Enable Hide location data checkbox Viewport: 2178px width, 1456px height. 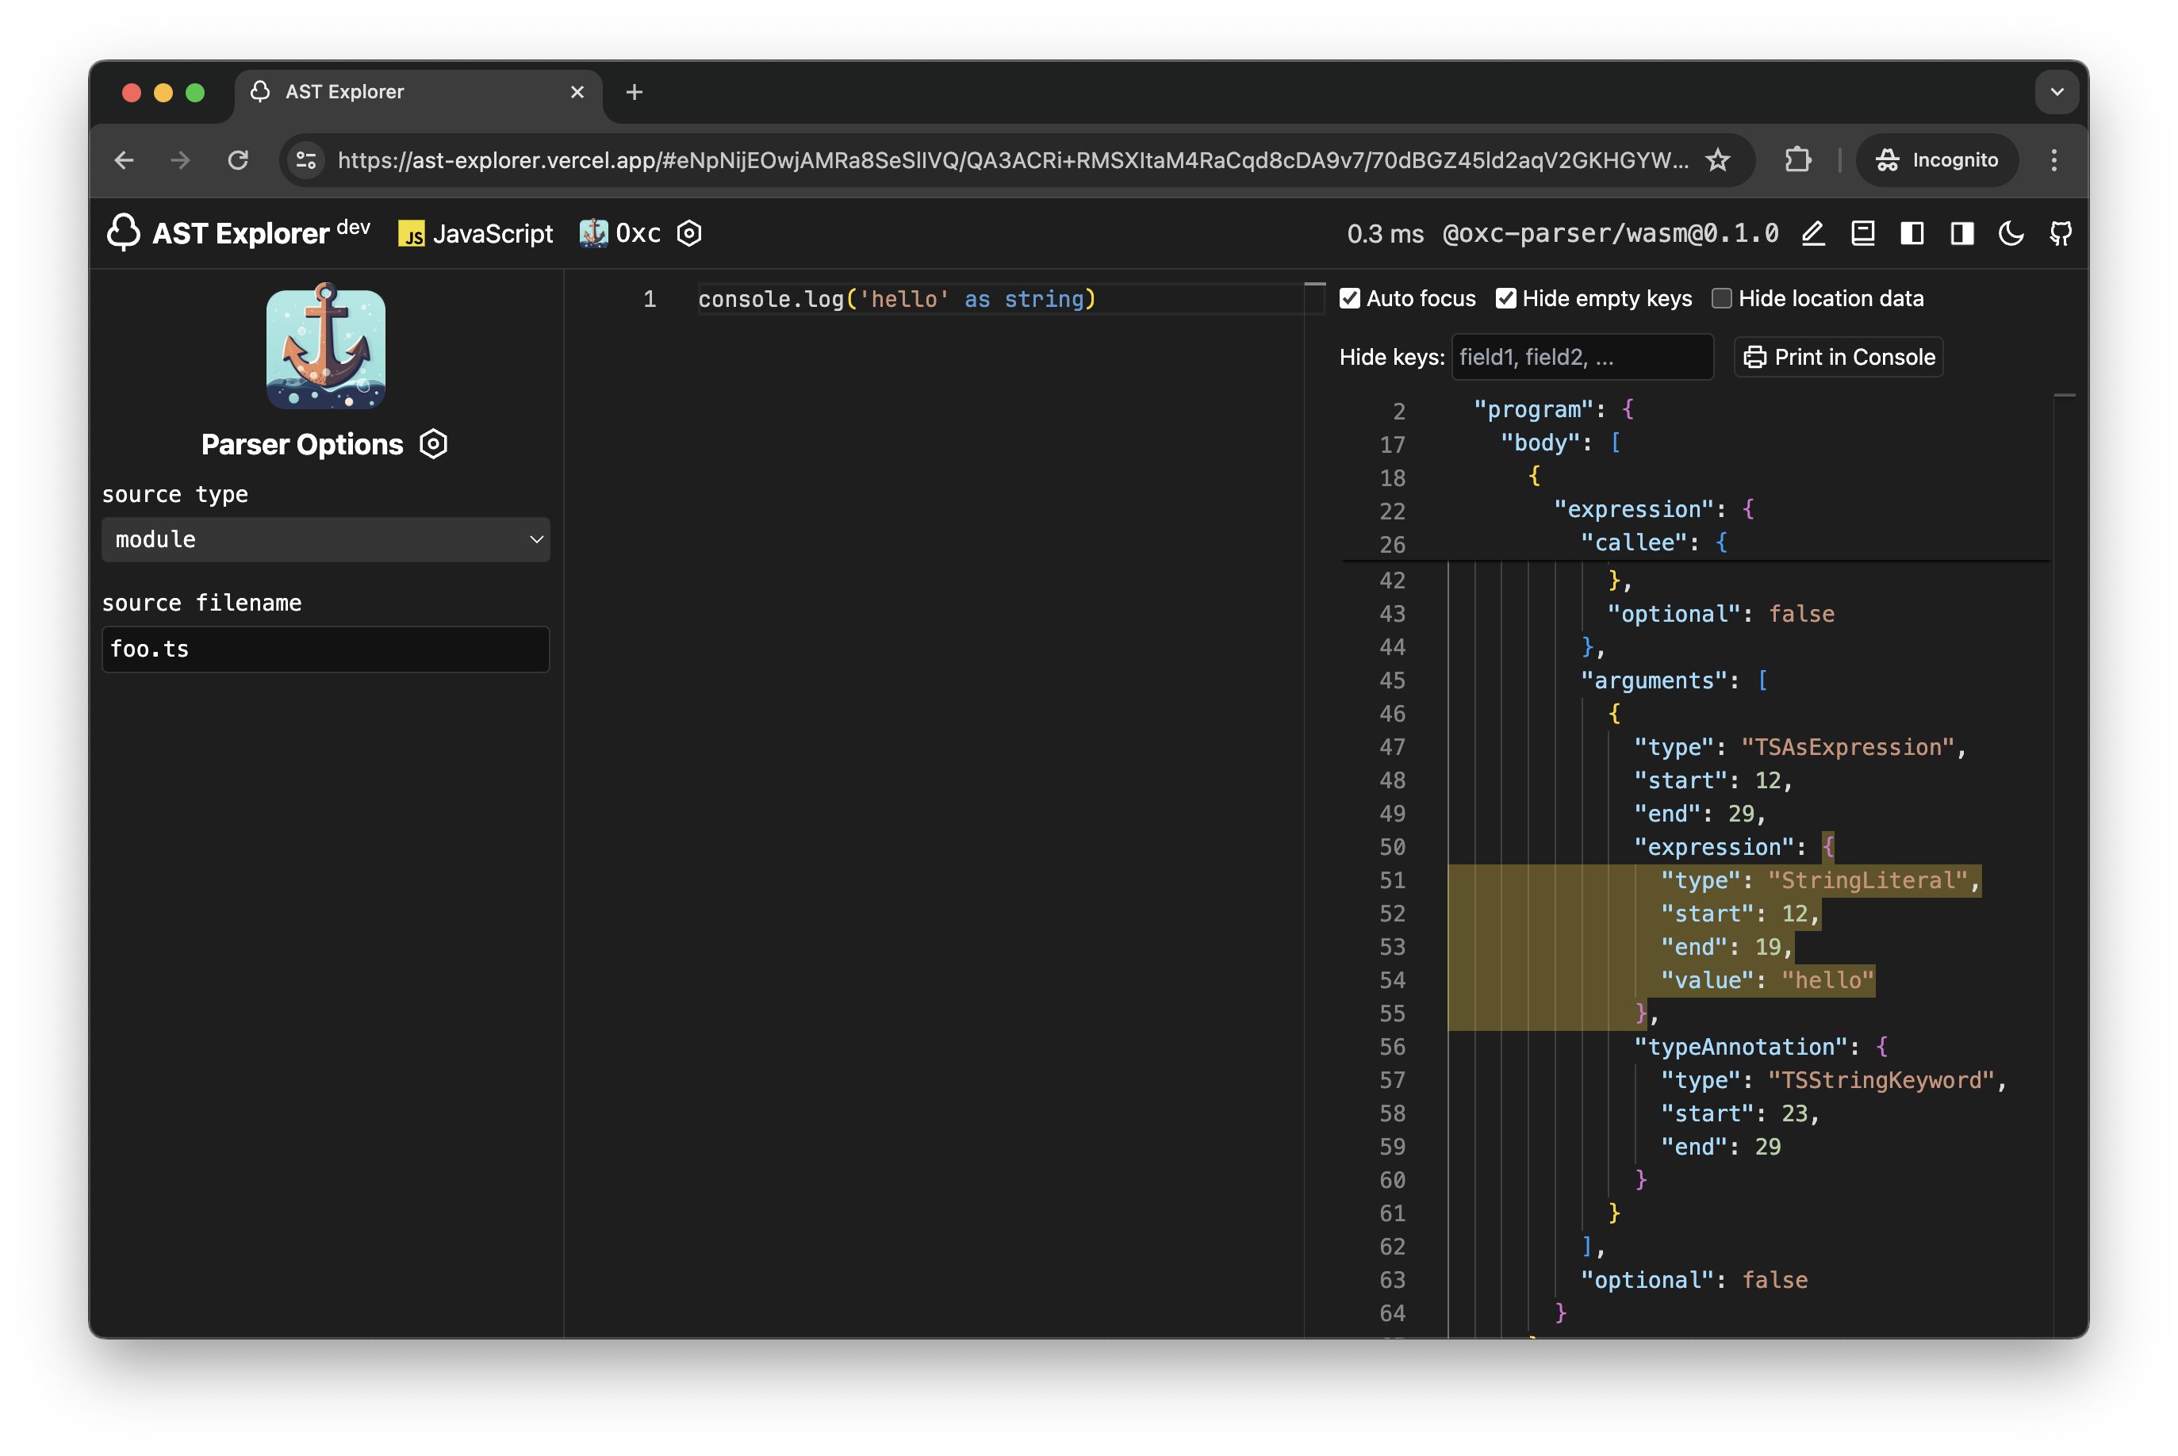[x=1721, y=298]
